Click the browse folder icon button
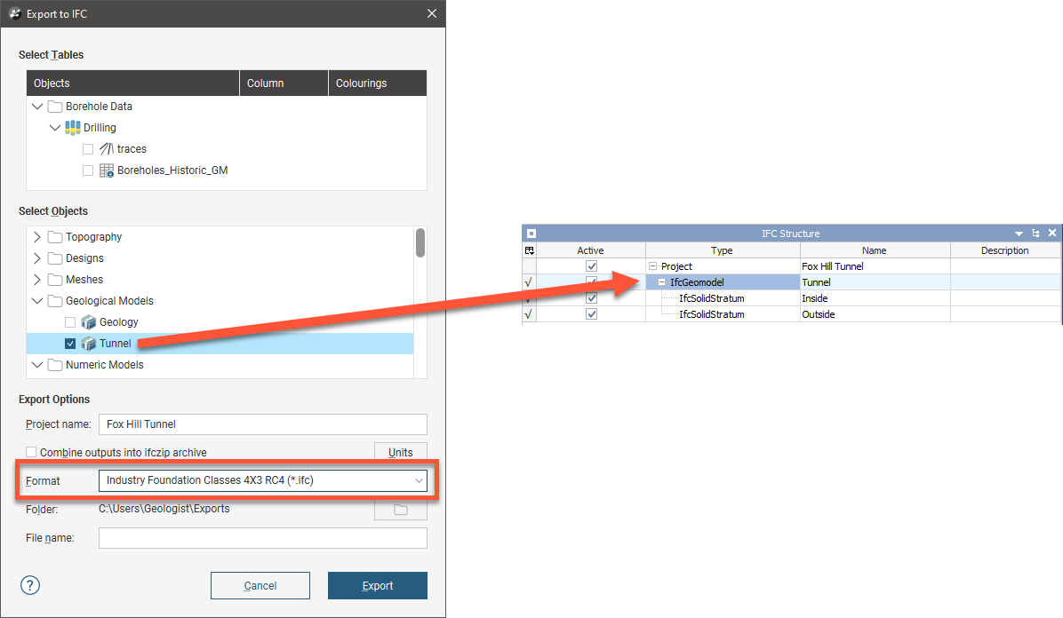1063x618 pixels. (x=401, y=510)
